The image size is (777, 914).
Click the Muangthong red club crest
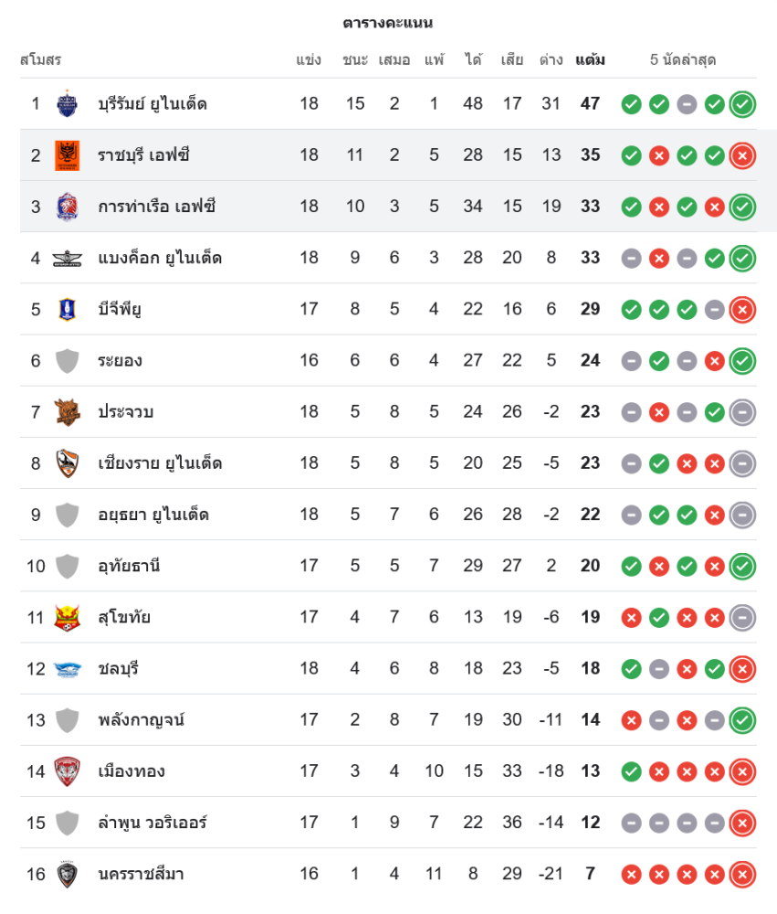click(68, 771)
